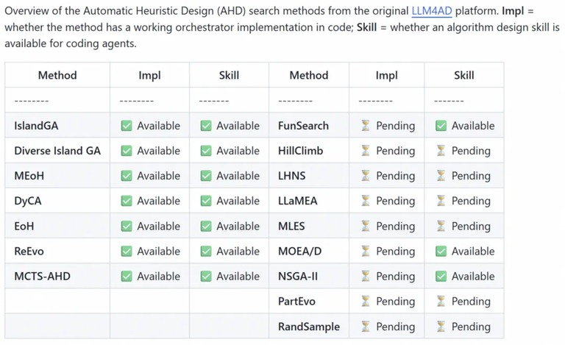Select the LLaMEA method name
565x345 pixels.
[x=298, y=201]
